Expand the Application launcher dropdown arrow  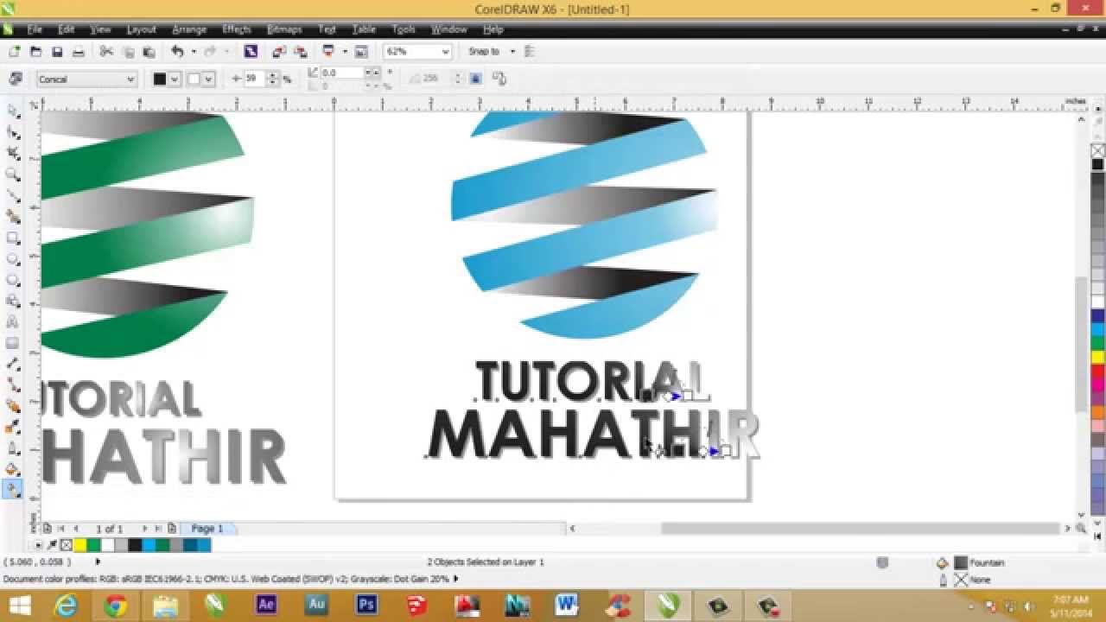click(x=344, y=52)
